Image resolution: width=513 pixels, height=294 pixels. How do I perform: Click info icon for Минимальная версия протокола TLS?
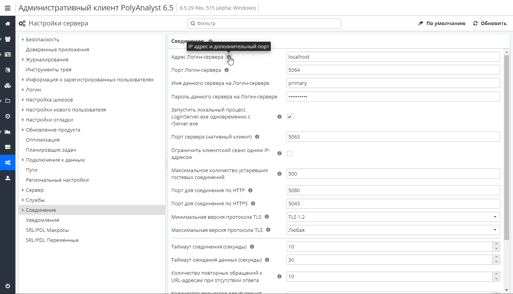(267, 217)
